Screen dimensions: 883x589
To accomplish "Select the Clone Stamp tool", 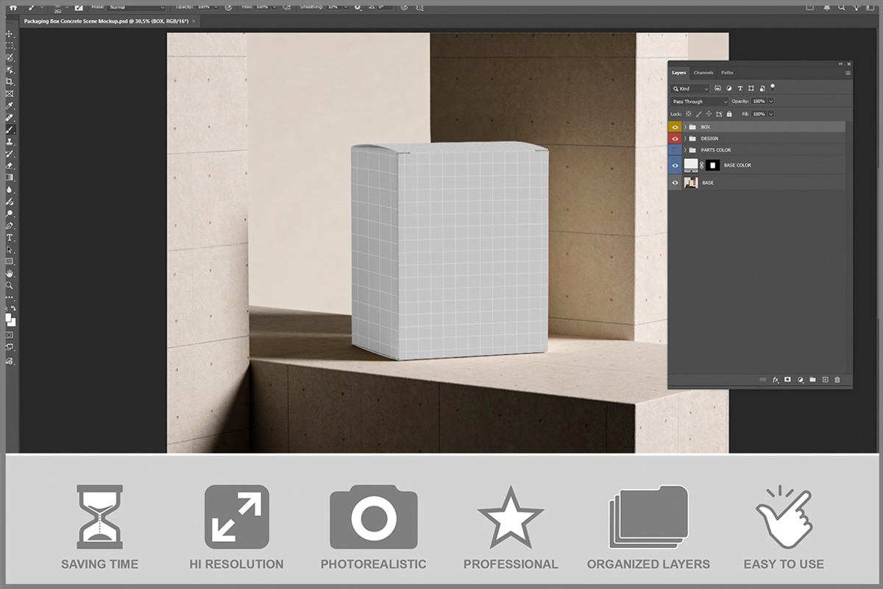I will [10, 141].
